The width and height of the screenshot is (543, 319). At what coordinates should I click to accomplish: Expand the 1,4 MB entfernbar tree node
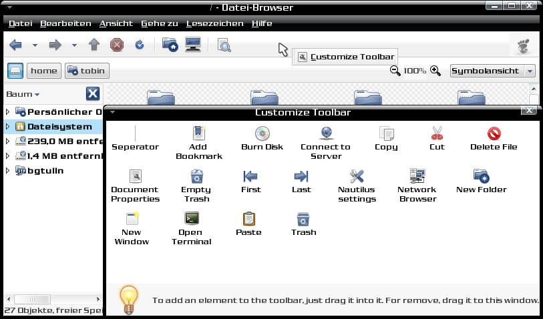click(x=7, y=156)
